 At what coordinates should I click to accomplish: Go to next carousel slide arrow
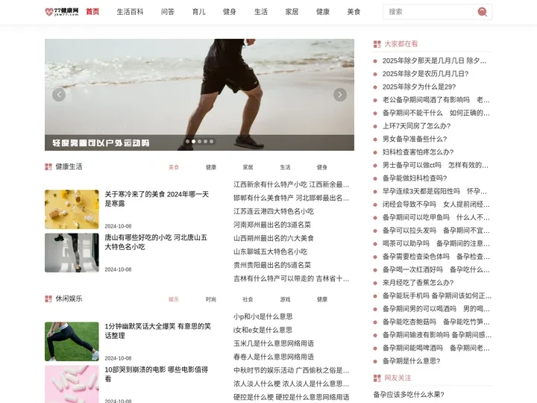(340, 95)
